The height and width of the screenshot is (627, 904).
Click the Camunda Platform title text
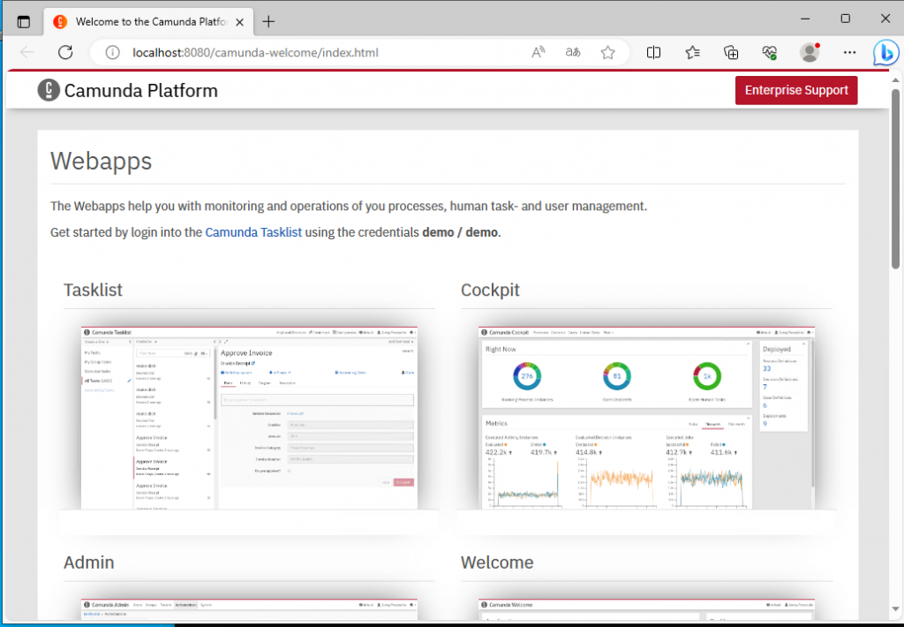tap(140, 91)
